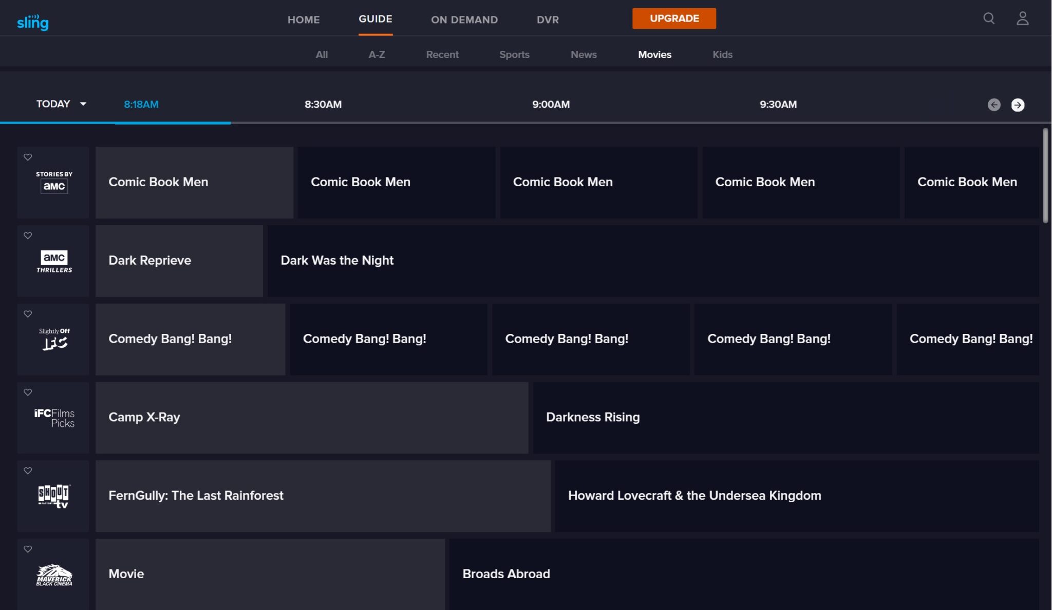Image resolution: width=1052 pixels, height=610 pixels.
Task: Open the TODAY date dropdown
Action: pyautogui.click(x=61, y=104)
